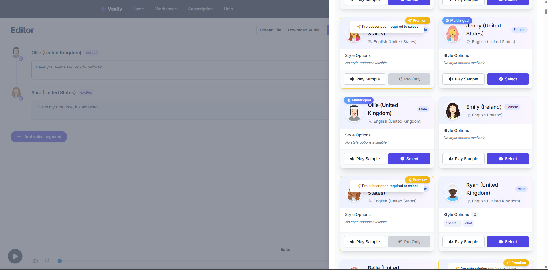The height and width of the screenshot is (270, 548).
Task: Click the Upload File button
Action: [x=270, y=30]
